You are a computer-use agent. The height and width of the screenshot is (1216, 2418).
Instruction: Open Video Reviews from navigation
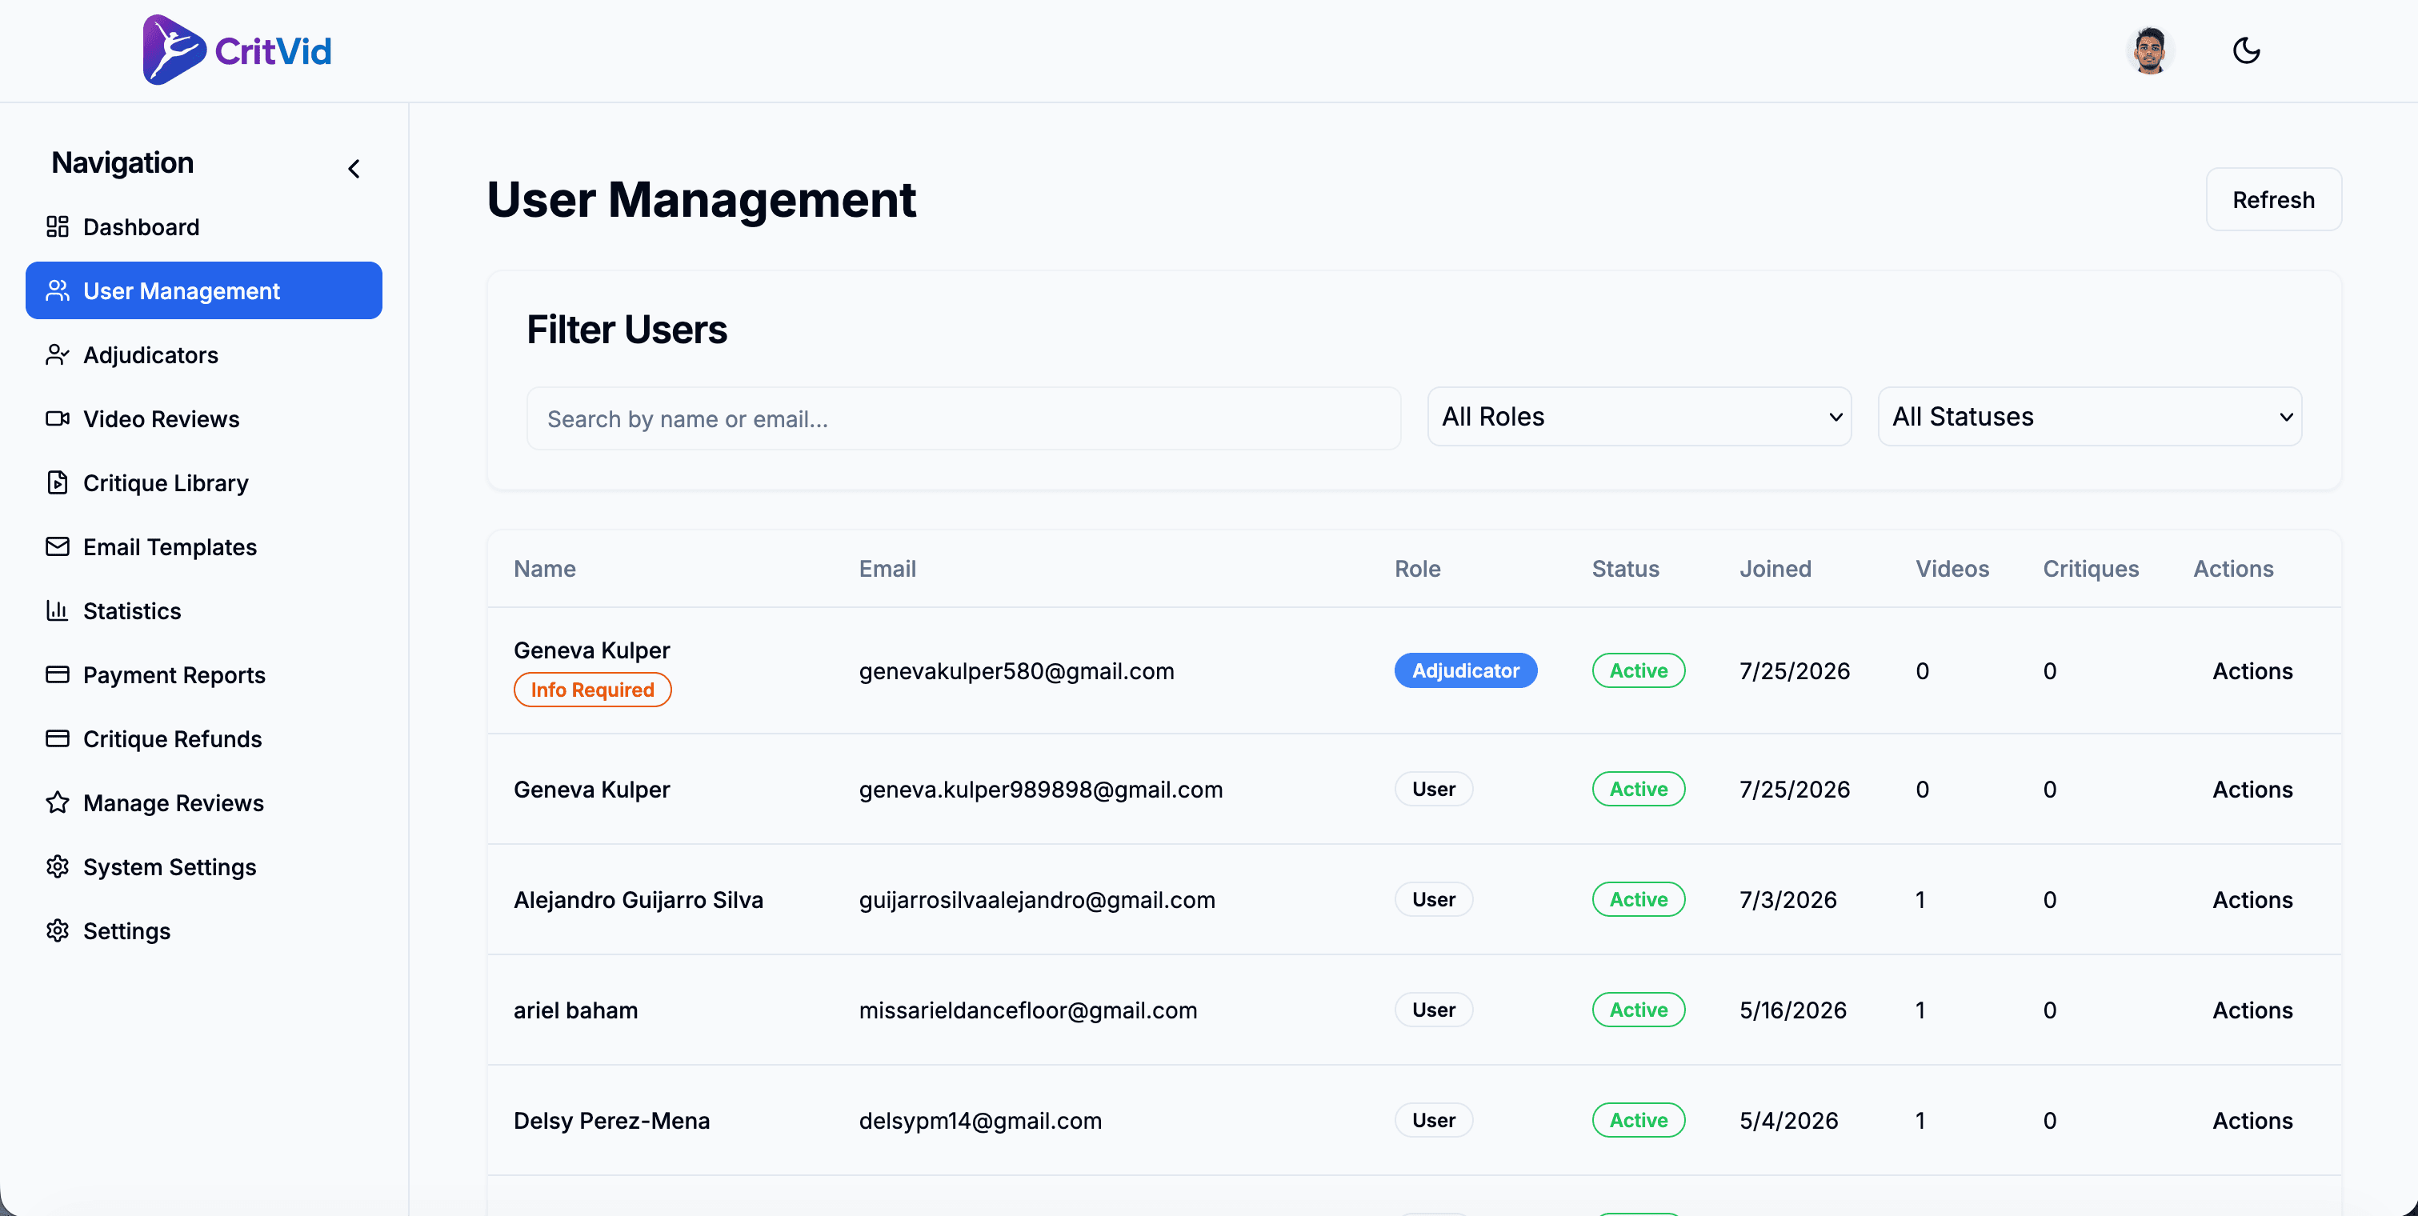click(204, 418)
